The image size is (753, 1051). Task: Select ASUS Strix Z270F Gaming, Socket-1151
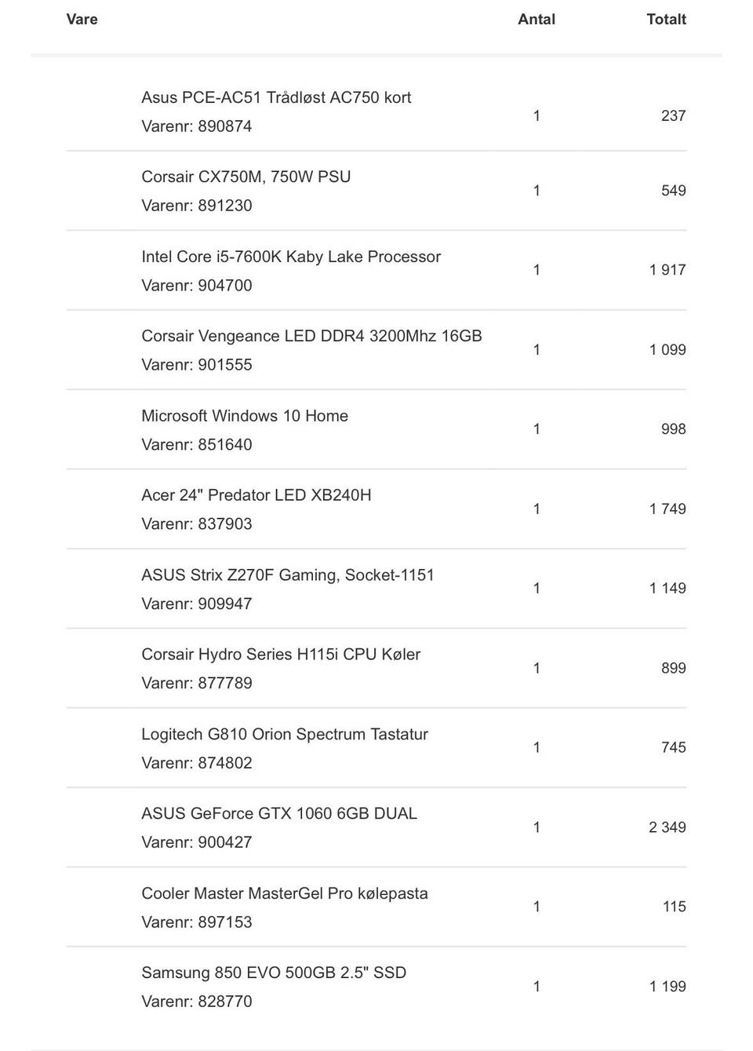pos(288,575)
